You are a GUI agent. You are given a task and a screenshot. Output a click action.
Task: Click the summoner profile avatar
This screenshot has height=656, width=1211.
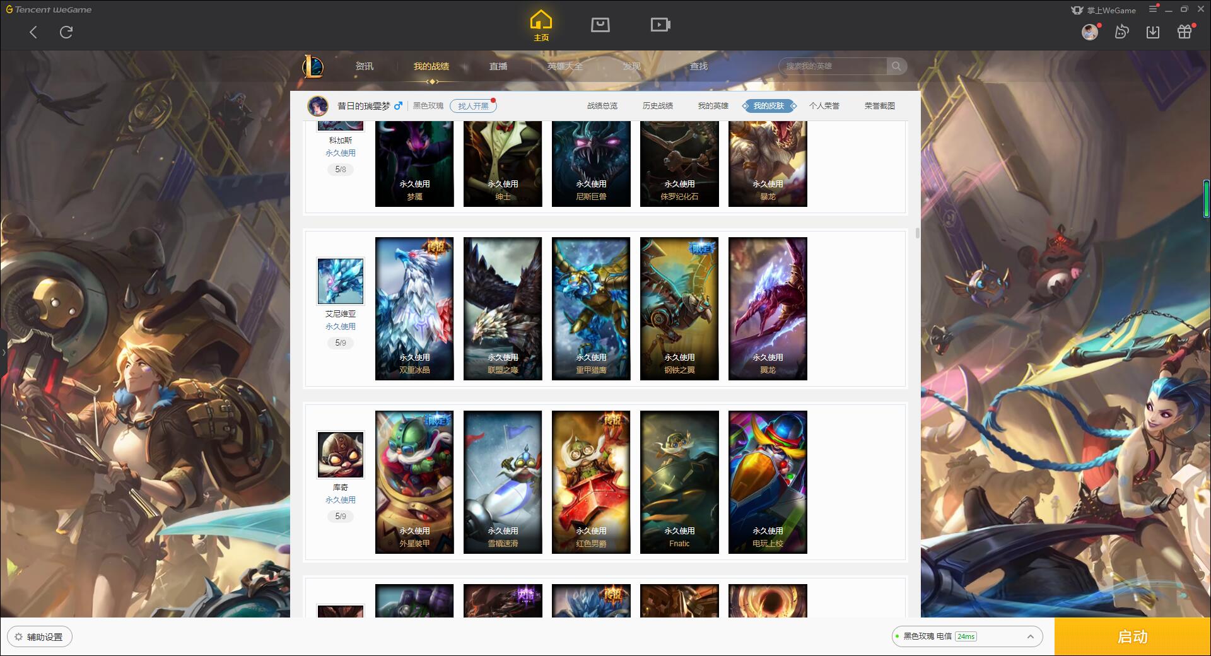(318, 106)
